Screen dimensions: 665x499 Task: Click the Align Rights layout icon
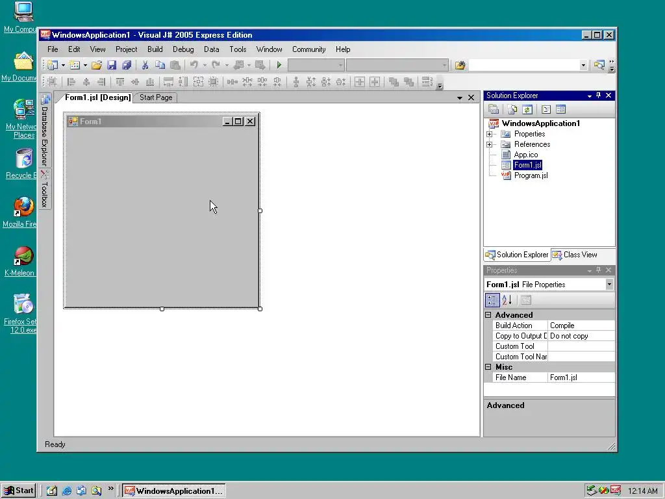pyautogui.click(x=101, y=81)
